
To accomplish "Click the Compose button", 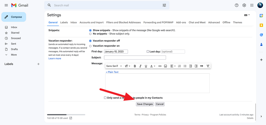I will (14, 17).
